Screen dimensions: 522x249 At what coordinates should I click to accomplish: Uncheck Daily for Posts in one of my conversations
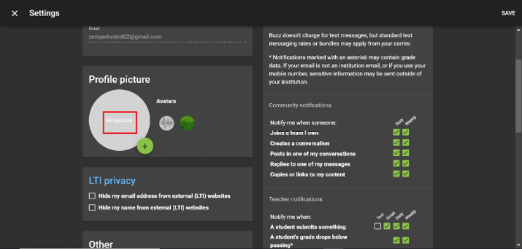[x=396, y=153]
